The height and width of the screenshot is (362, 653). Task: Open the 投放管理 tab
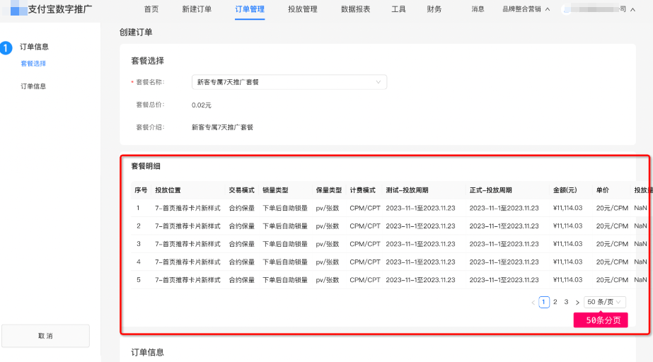click(x=302, y=9)
